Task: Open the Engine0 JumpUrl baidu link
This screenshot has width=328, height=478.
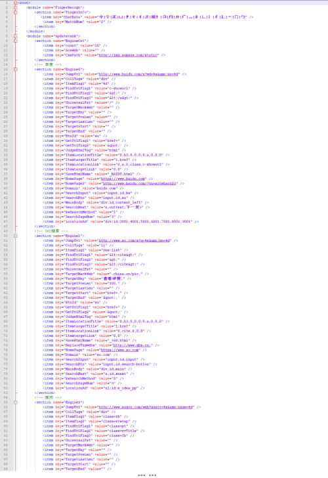Action: pos(138,74)
